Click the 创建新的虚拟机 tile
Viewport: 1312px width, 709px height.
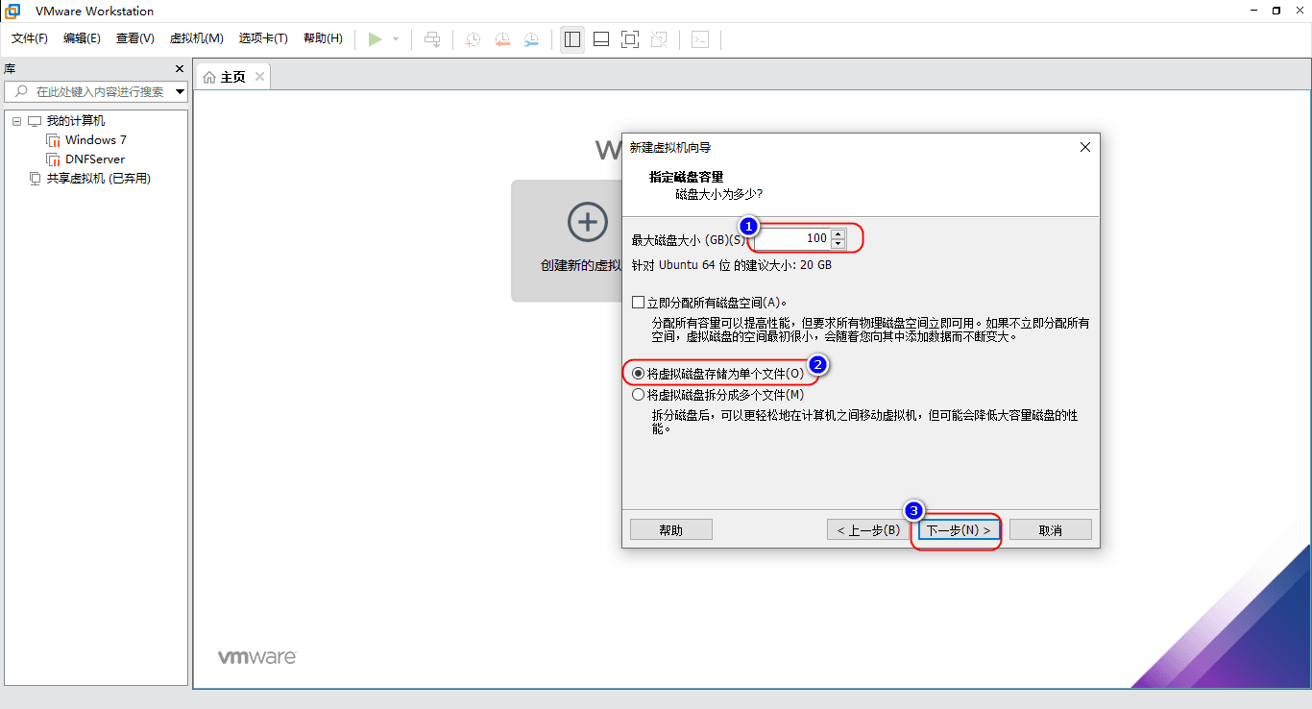coord(568,241)
